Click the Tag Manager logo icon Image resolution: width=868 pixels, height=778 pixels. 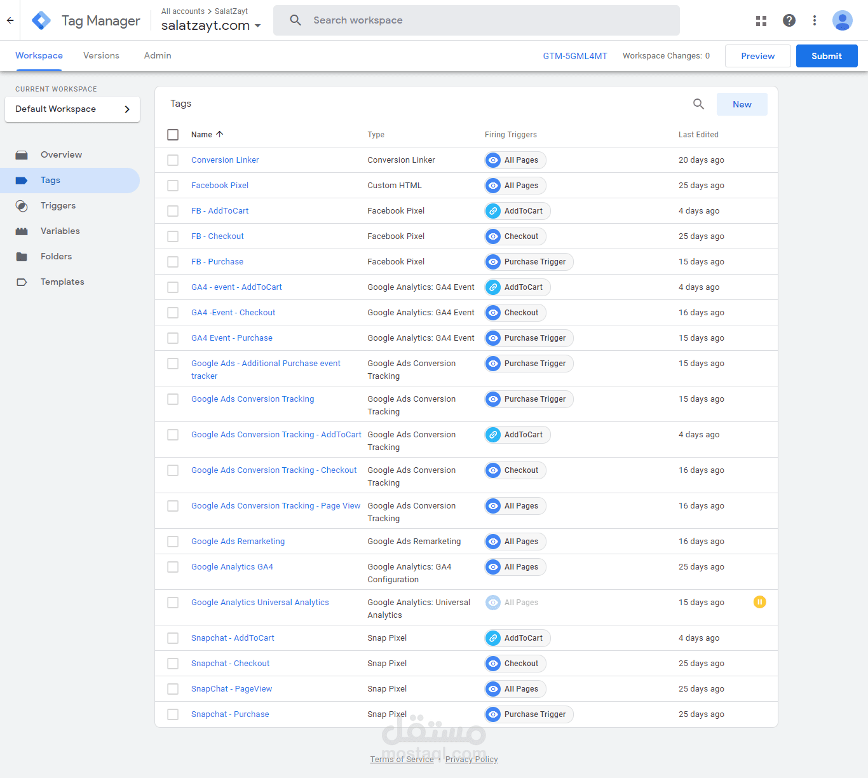(x=41, y=20)
